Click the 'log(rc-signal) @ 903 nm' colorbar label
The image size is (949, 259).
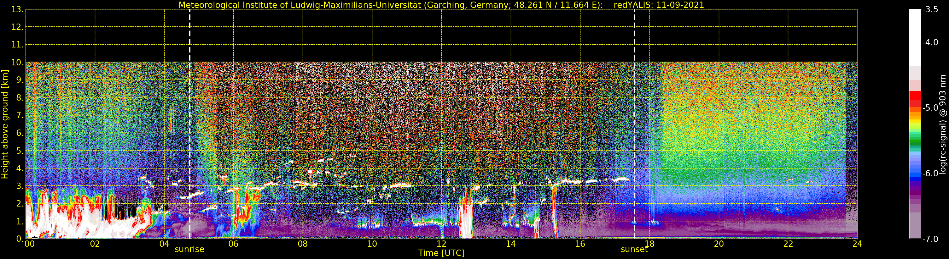tap(943, 124)
